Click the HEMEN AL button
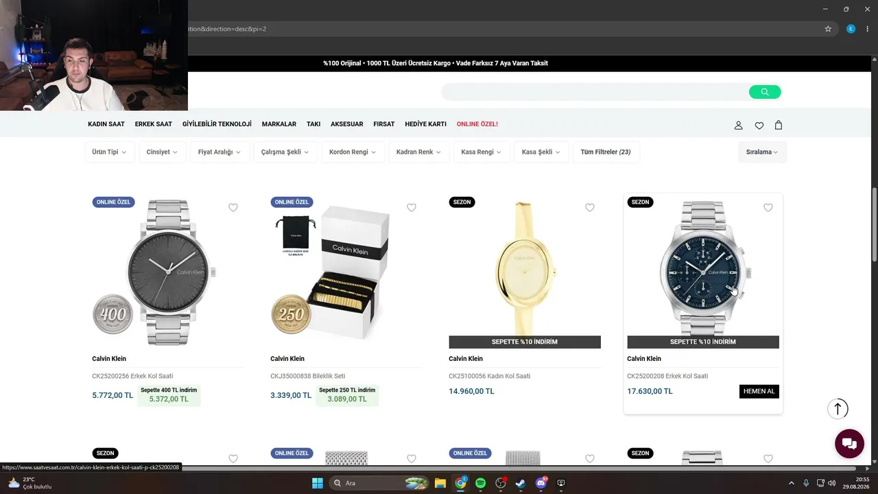The image size is (878, 494). tap(759, 391)
